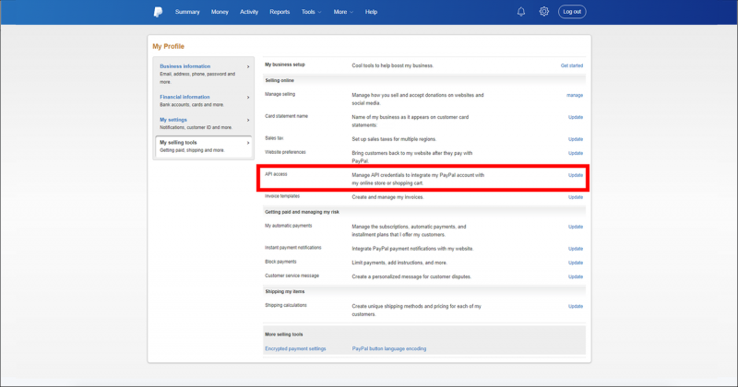This screenshot has height=387, width=738.
Task: Update the Sales tax settings
Action: click(x=575, y=139)
